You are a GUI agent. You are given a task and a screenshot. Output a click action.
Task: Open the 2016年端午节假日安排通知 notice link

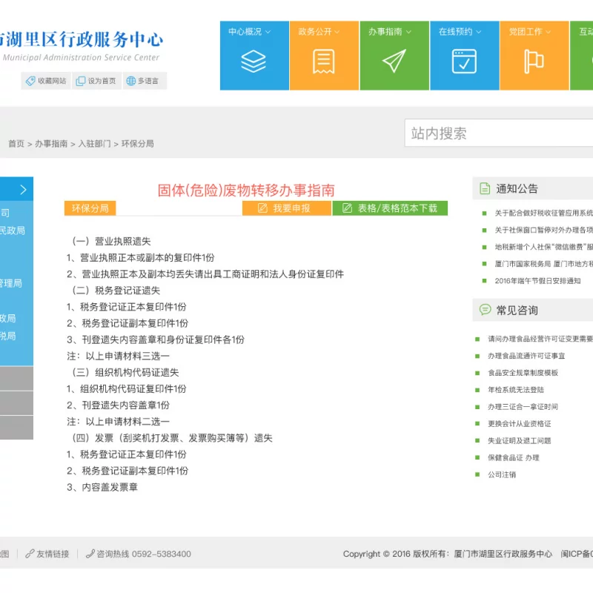point(537,281)
